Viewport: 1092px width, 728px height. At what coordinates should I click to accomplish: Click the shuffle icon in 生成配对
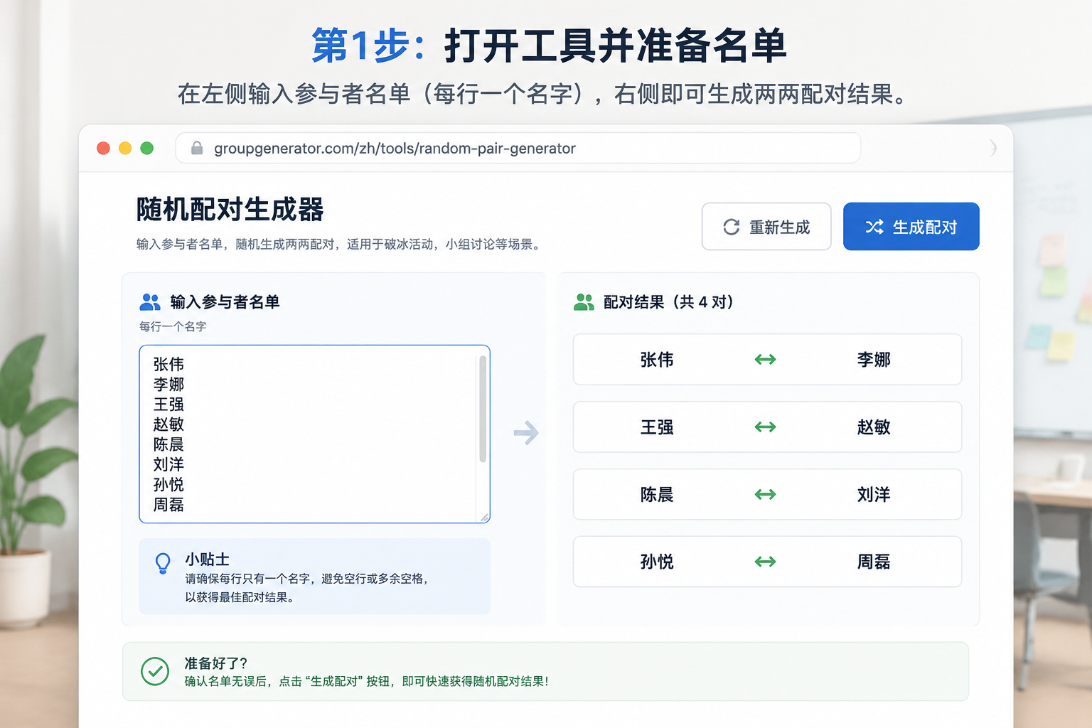point(874,227)
